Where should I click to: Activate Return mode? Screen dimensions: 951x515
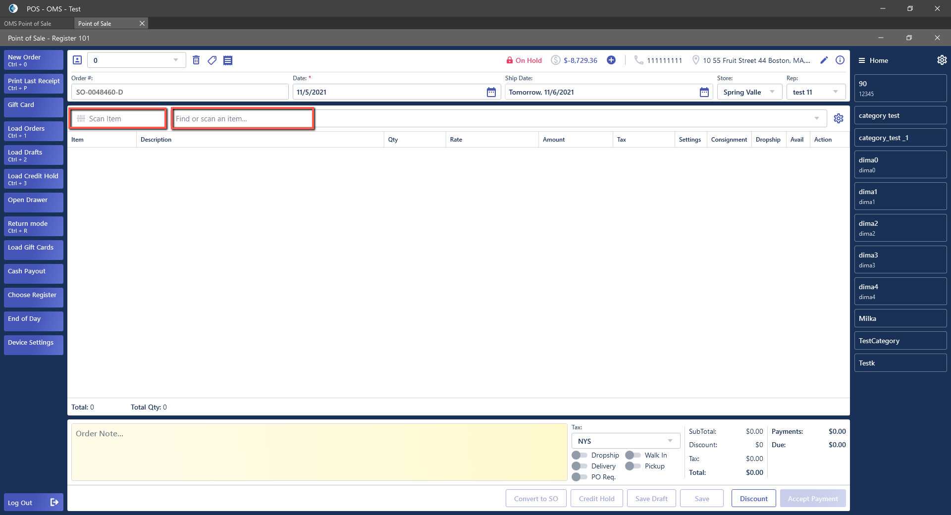[34, 226]
